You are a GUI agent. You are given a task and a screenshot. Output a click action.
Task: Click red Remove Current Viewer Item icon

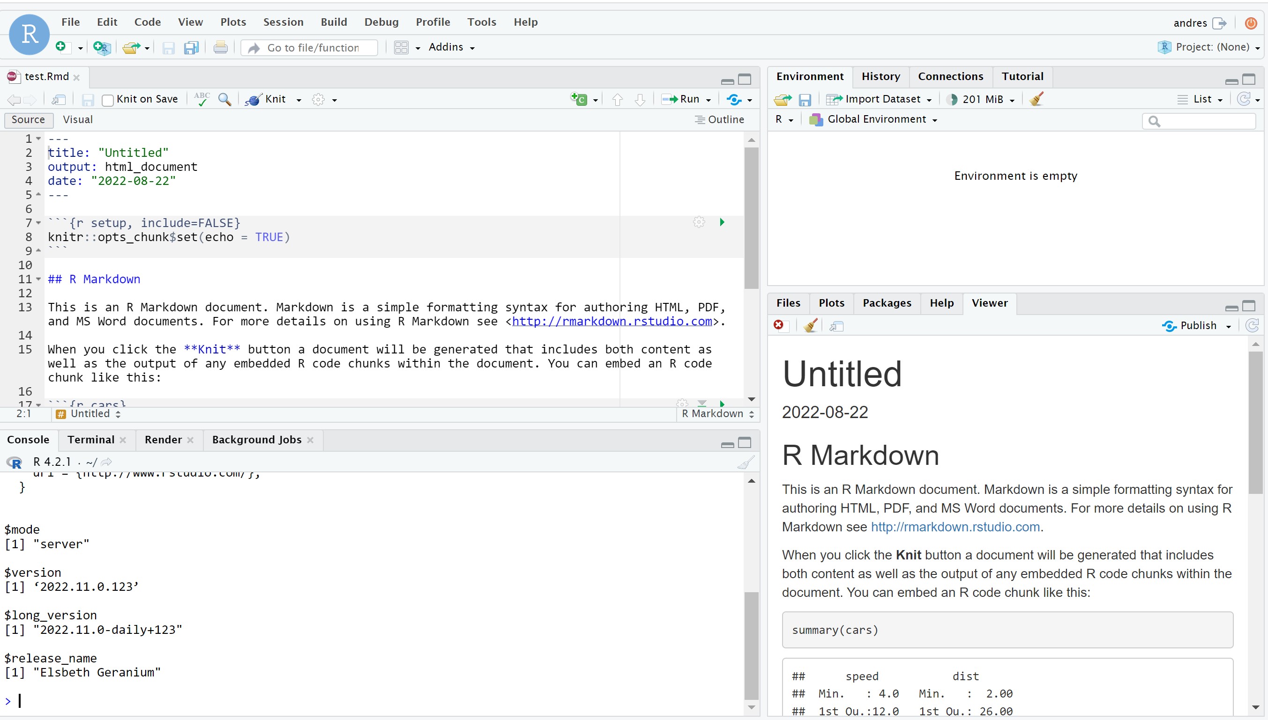tap(778, 325)
